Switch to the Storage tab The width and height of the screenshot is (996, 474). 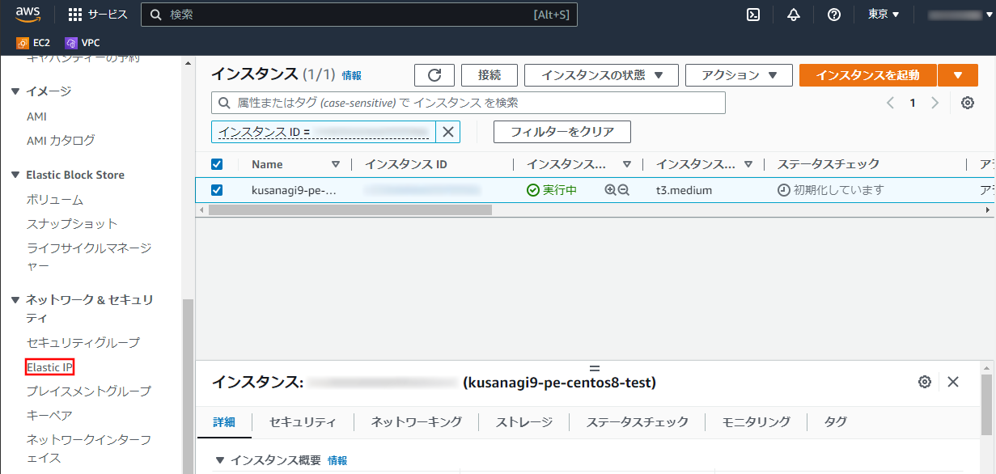[x=524, y=421]
